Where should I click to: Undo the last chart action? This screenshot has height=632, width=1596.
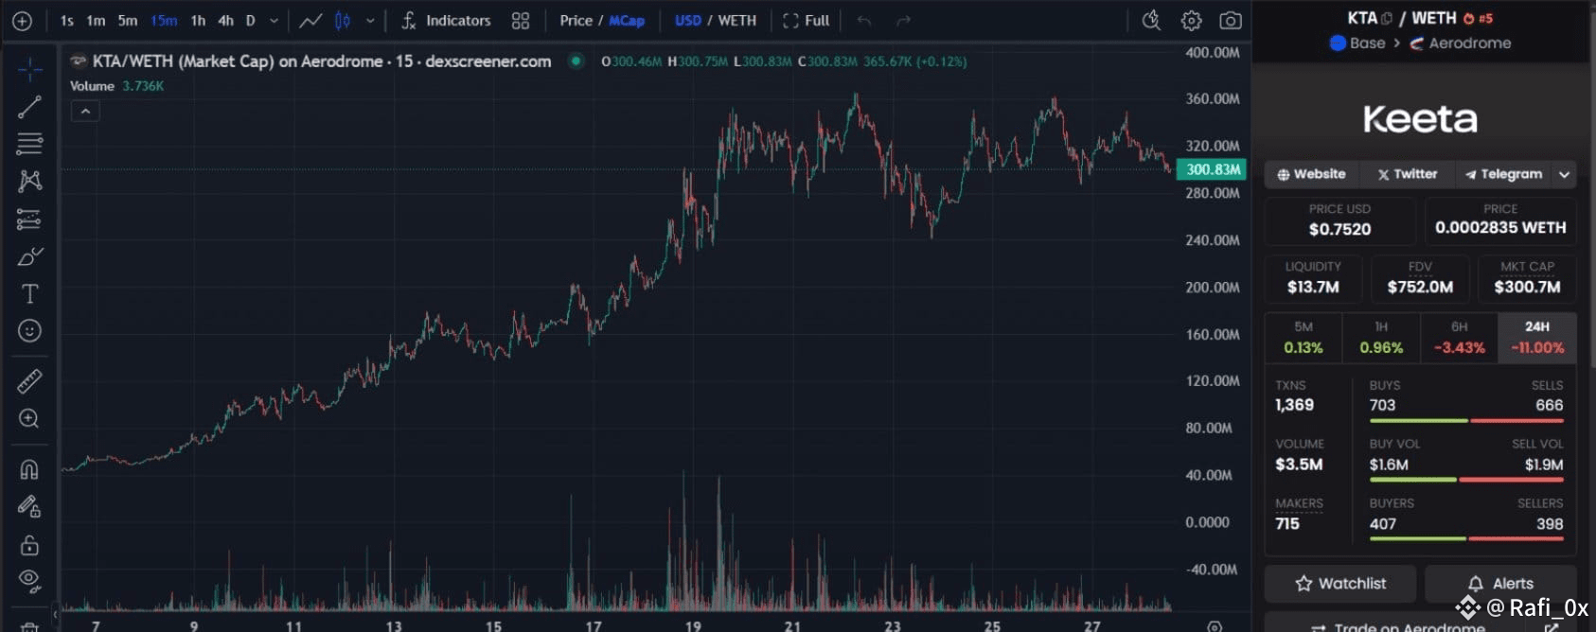click(863, 21)
